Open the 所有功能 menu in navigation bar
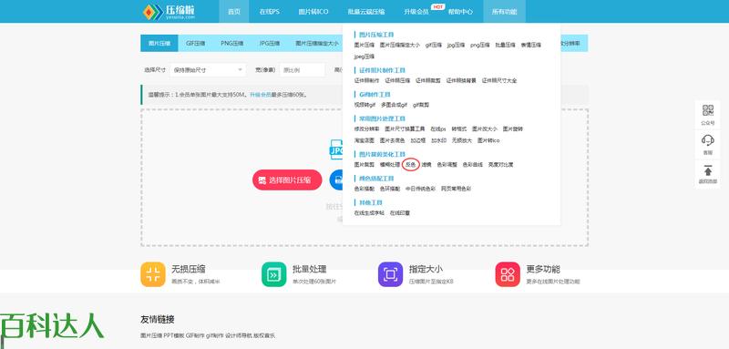Image resolution: width=729 pixels, height=349 pixels. 505,12
